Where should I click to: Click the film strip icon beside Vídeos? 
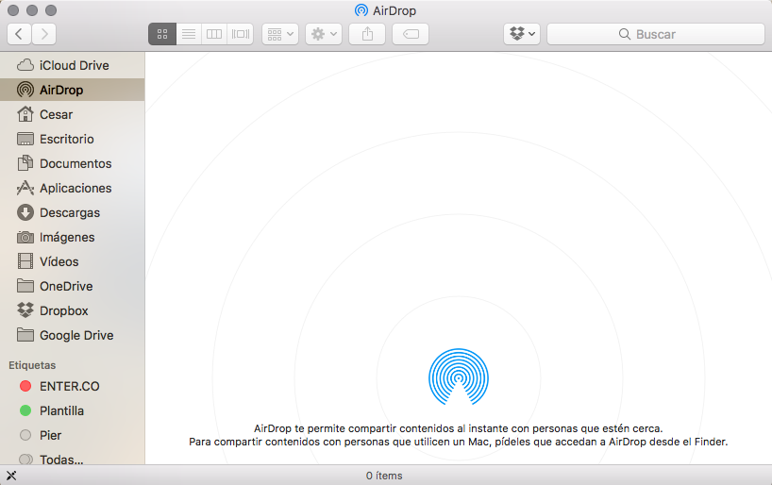click(x=25, y=261)
